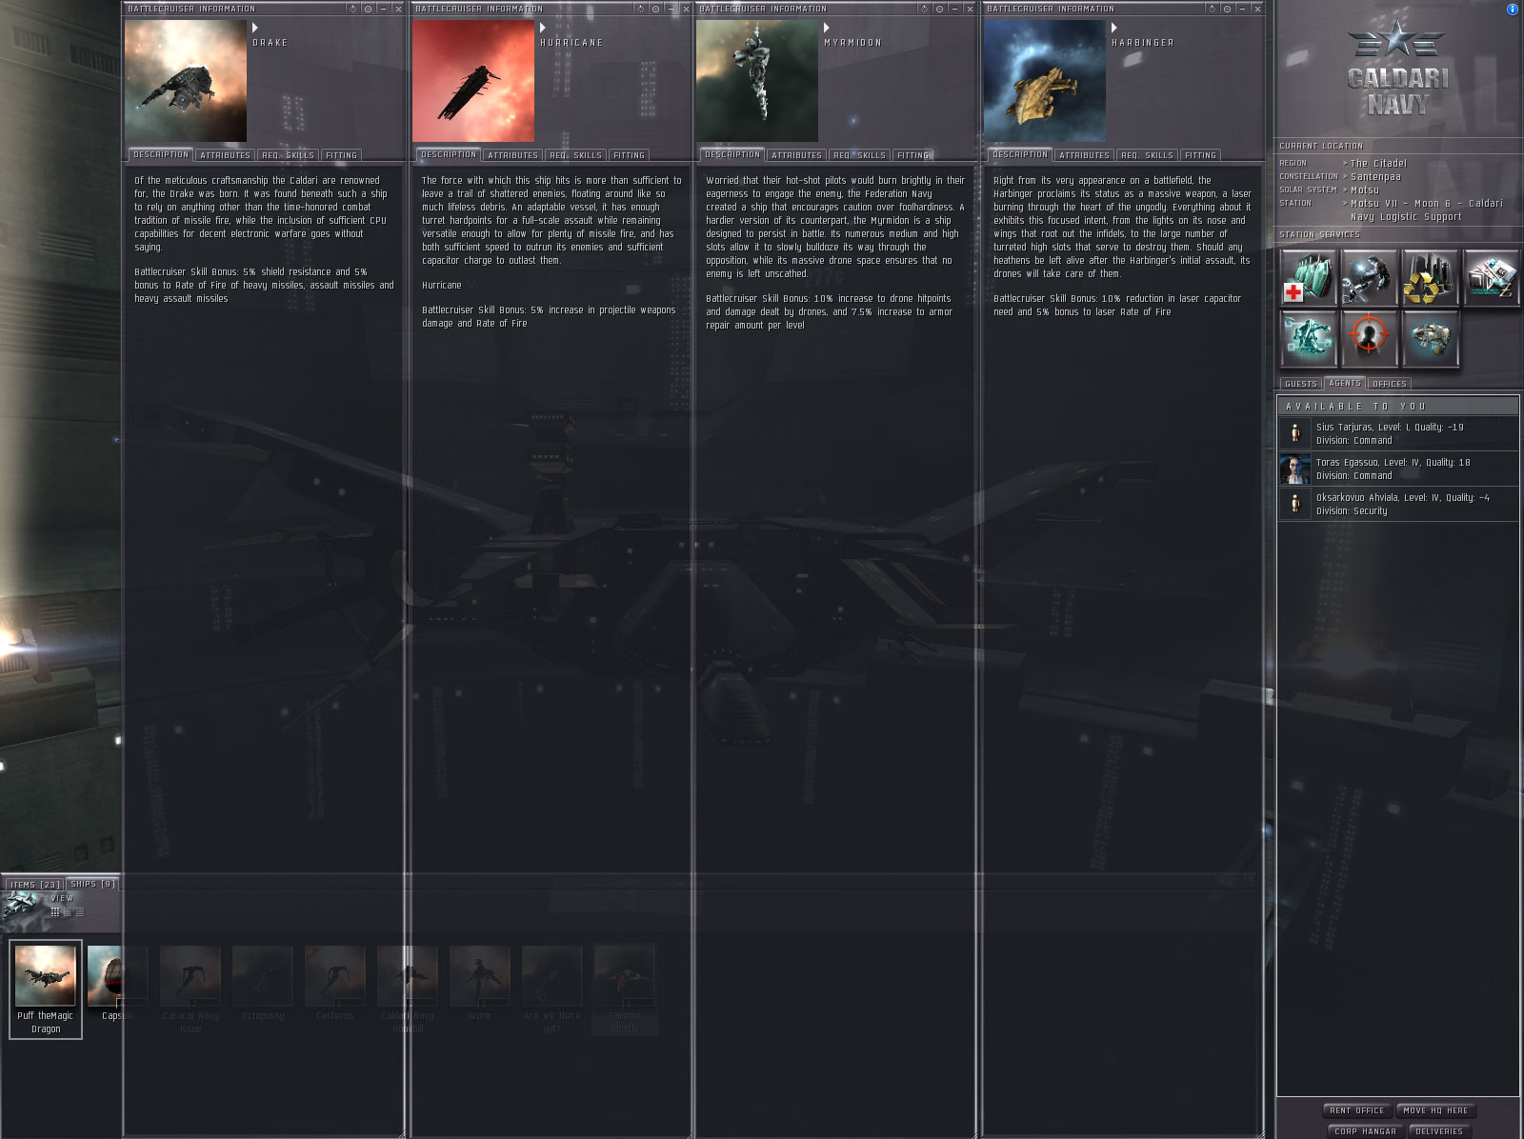Open Req. Skills tab in Hurricane window
The width and height of the screenshot is (1524, 1139).
(x=575, y=155)
